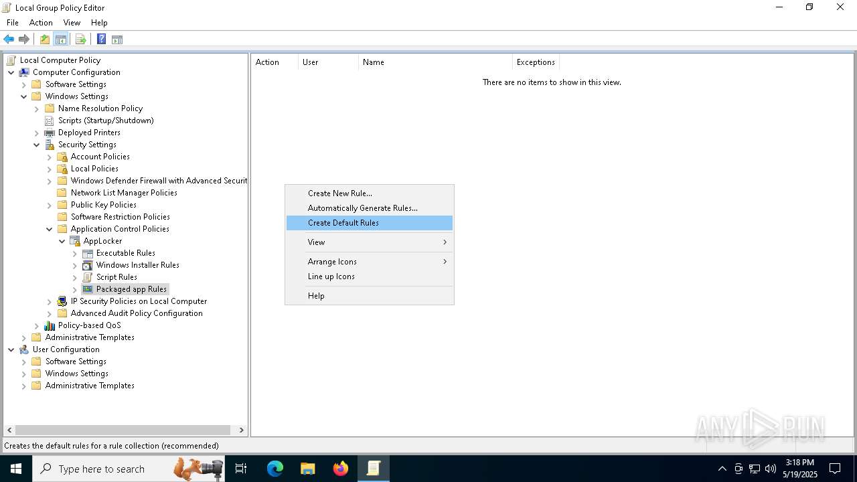Open the Help menu in menu bar
Viewport: 857px width, 482px height.
click(x=99, y=23)
